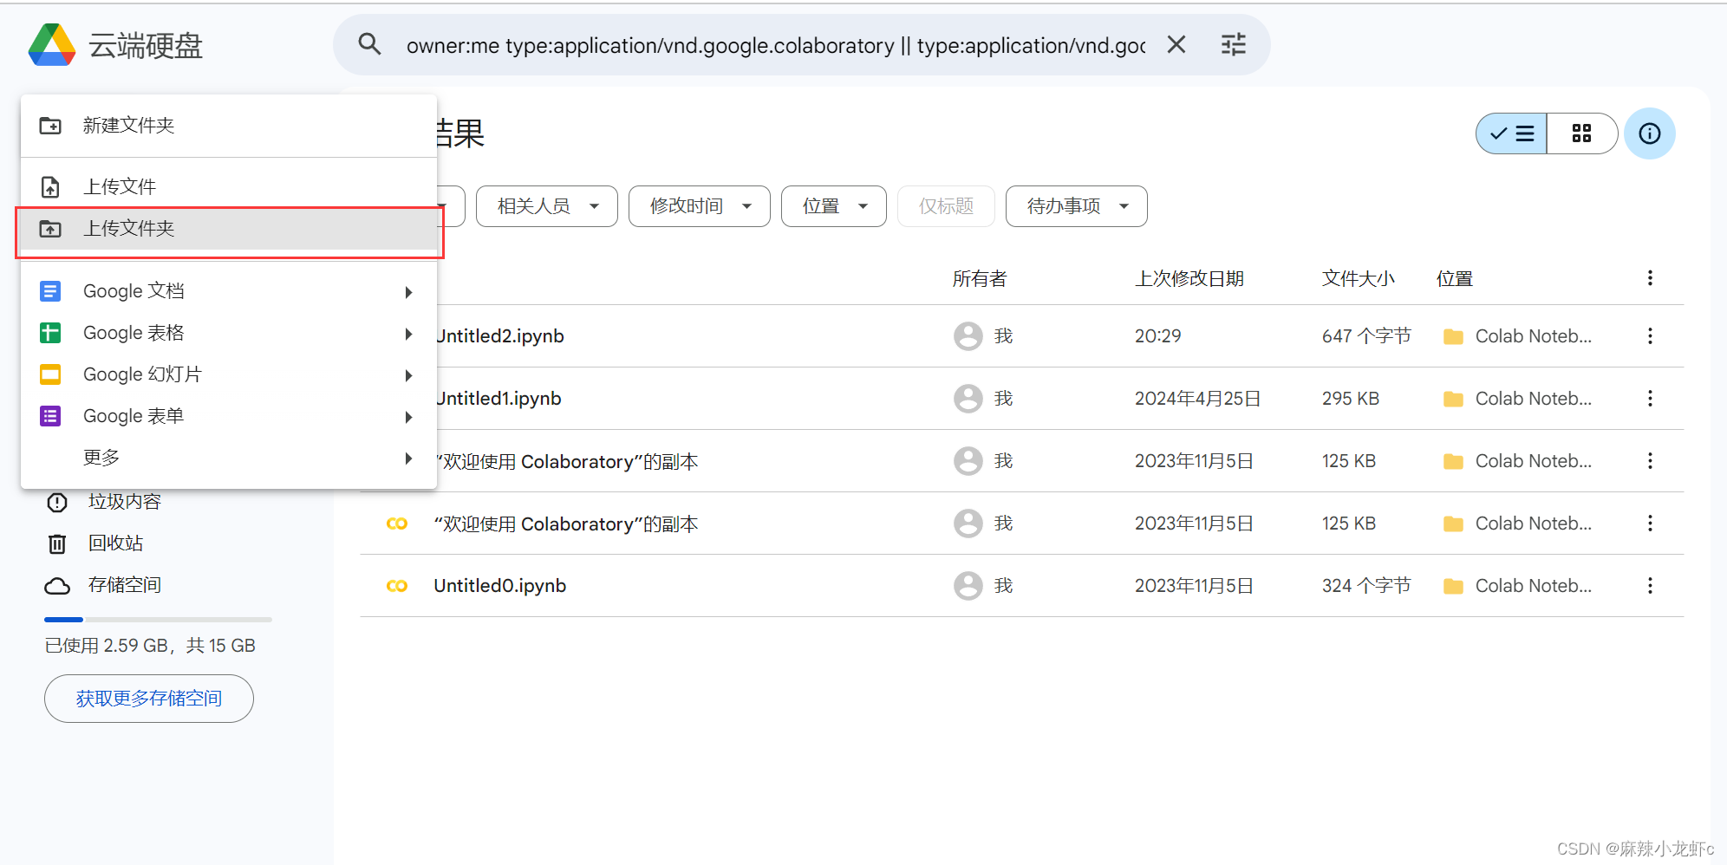Open Colab Noteb... folder for Untitled0.ipynb

point(1518,586)
